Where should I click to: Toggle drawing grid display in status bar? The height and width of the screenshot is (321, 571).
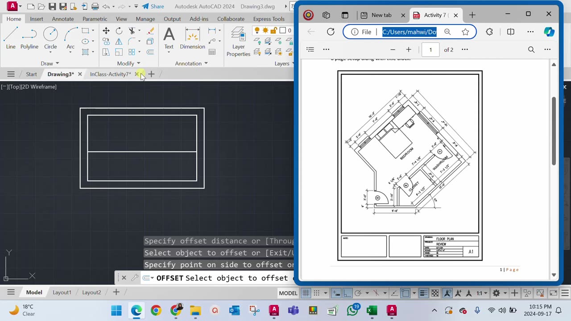click(306, 293)
